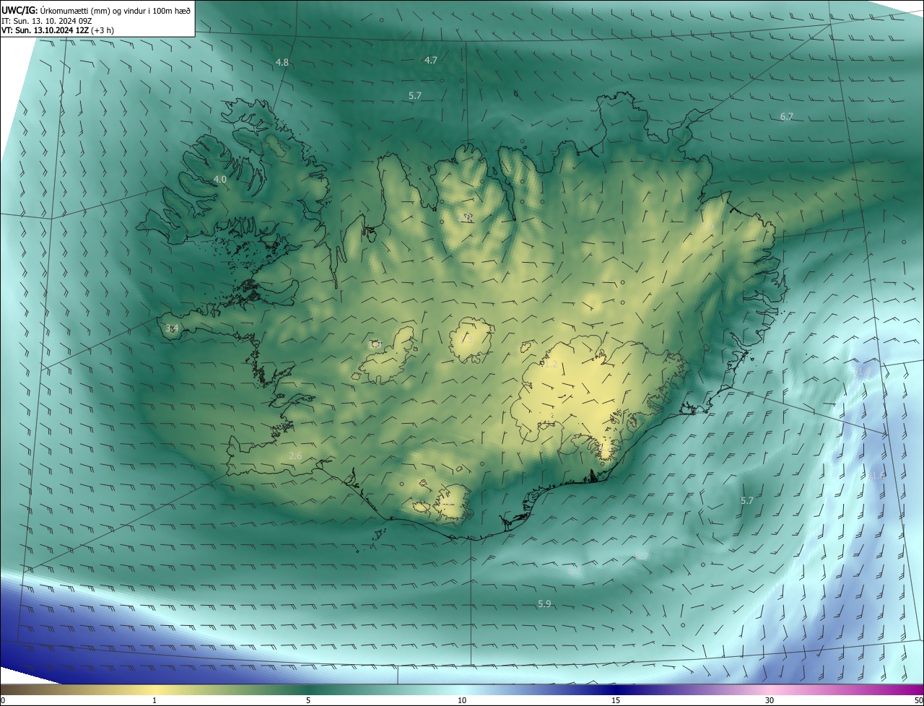Click the valid time line 'VT: Sun. 13.10.2024 12Z (+3 h)'
Screen dimensions: 924x706
pos(58,30)
